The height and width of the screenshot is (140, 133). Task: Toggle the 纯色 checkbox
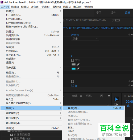pos(72,60)
